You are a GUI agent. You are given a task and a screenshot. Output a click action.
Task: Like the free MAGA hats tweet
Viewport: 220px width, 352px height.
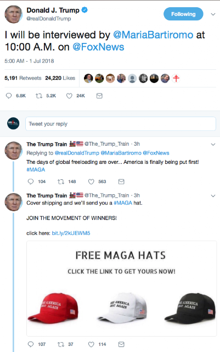tap(91, 344)
